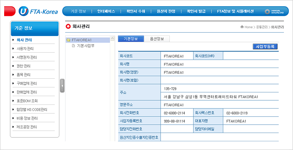Click the 회사관리 page title
This screenshot has width=293, height=150.
(81, 27)
